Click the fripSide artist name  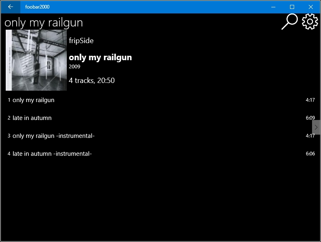(81, 41)
